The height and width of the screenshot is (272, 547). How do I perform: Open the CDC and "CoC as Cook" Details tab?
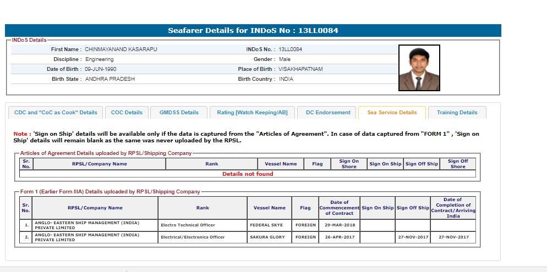point(56,113)
